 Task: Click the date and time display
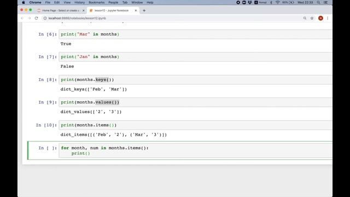tap(305, 2)
